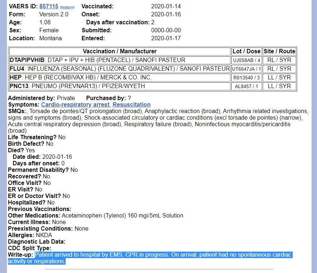
Task: Click the Site / Route column header
Action: (x=279, y=51)
